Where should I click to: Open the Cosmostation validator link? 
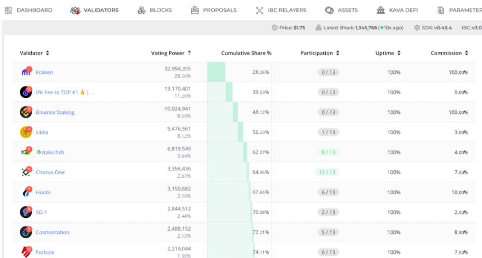(x=53, y=232)
